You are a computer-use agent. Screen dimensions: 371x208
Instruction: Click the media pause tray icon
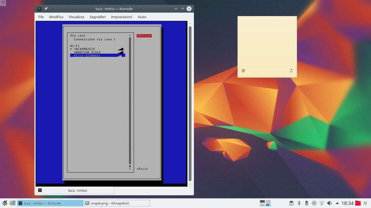[x=314, y=203]
